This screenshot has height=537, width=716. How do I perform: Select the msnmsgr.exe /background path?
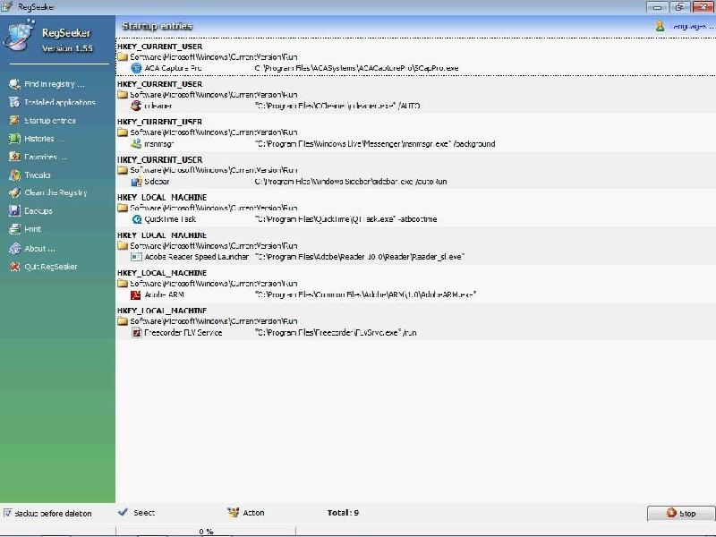(375, 144)
